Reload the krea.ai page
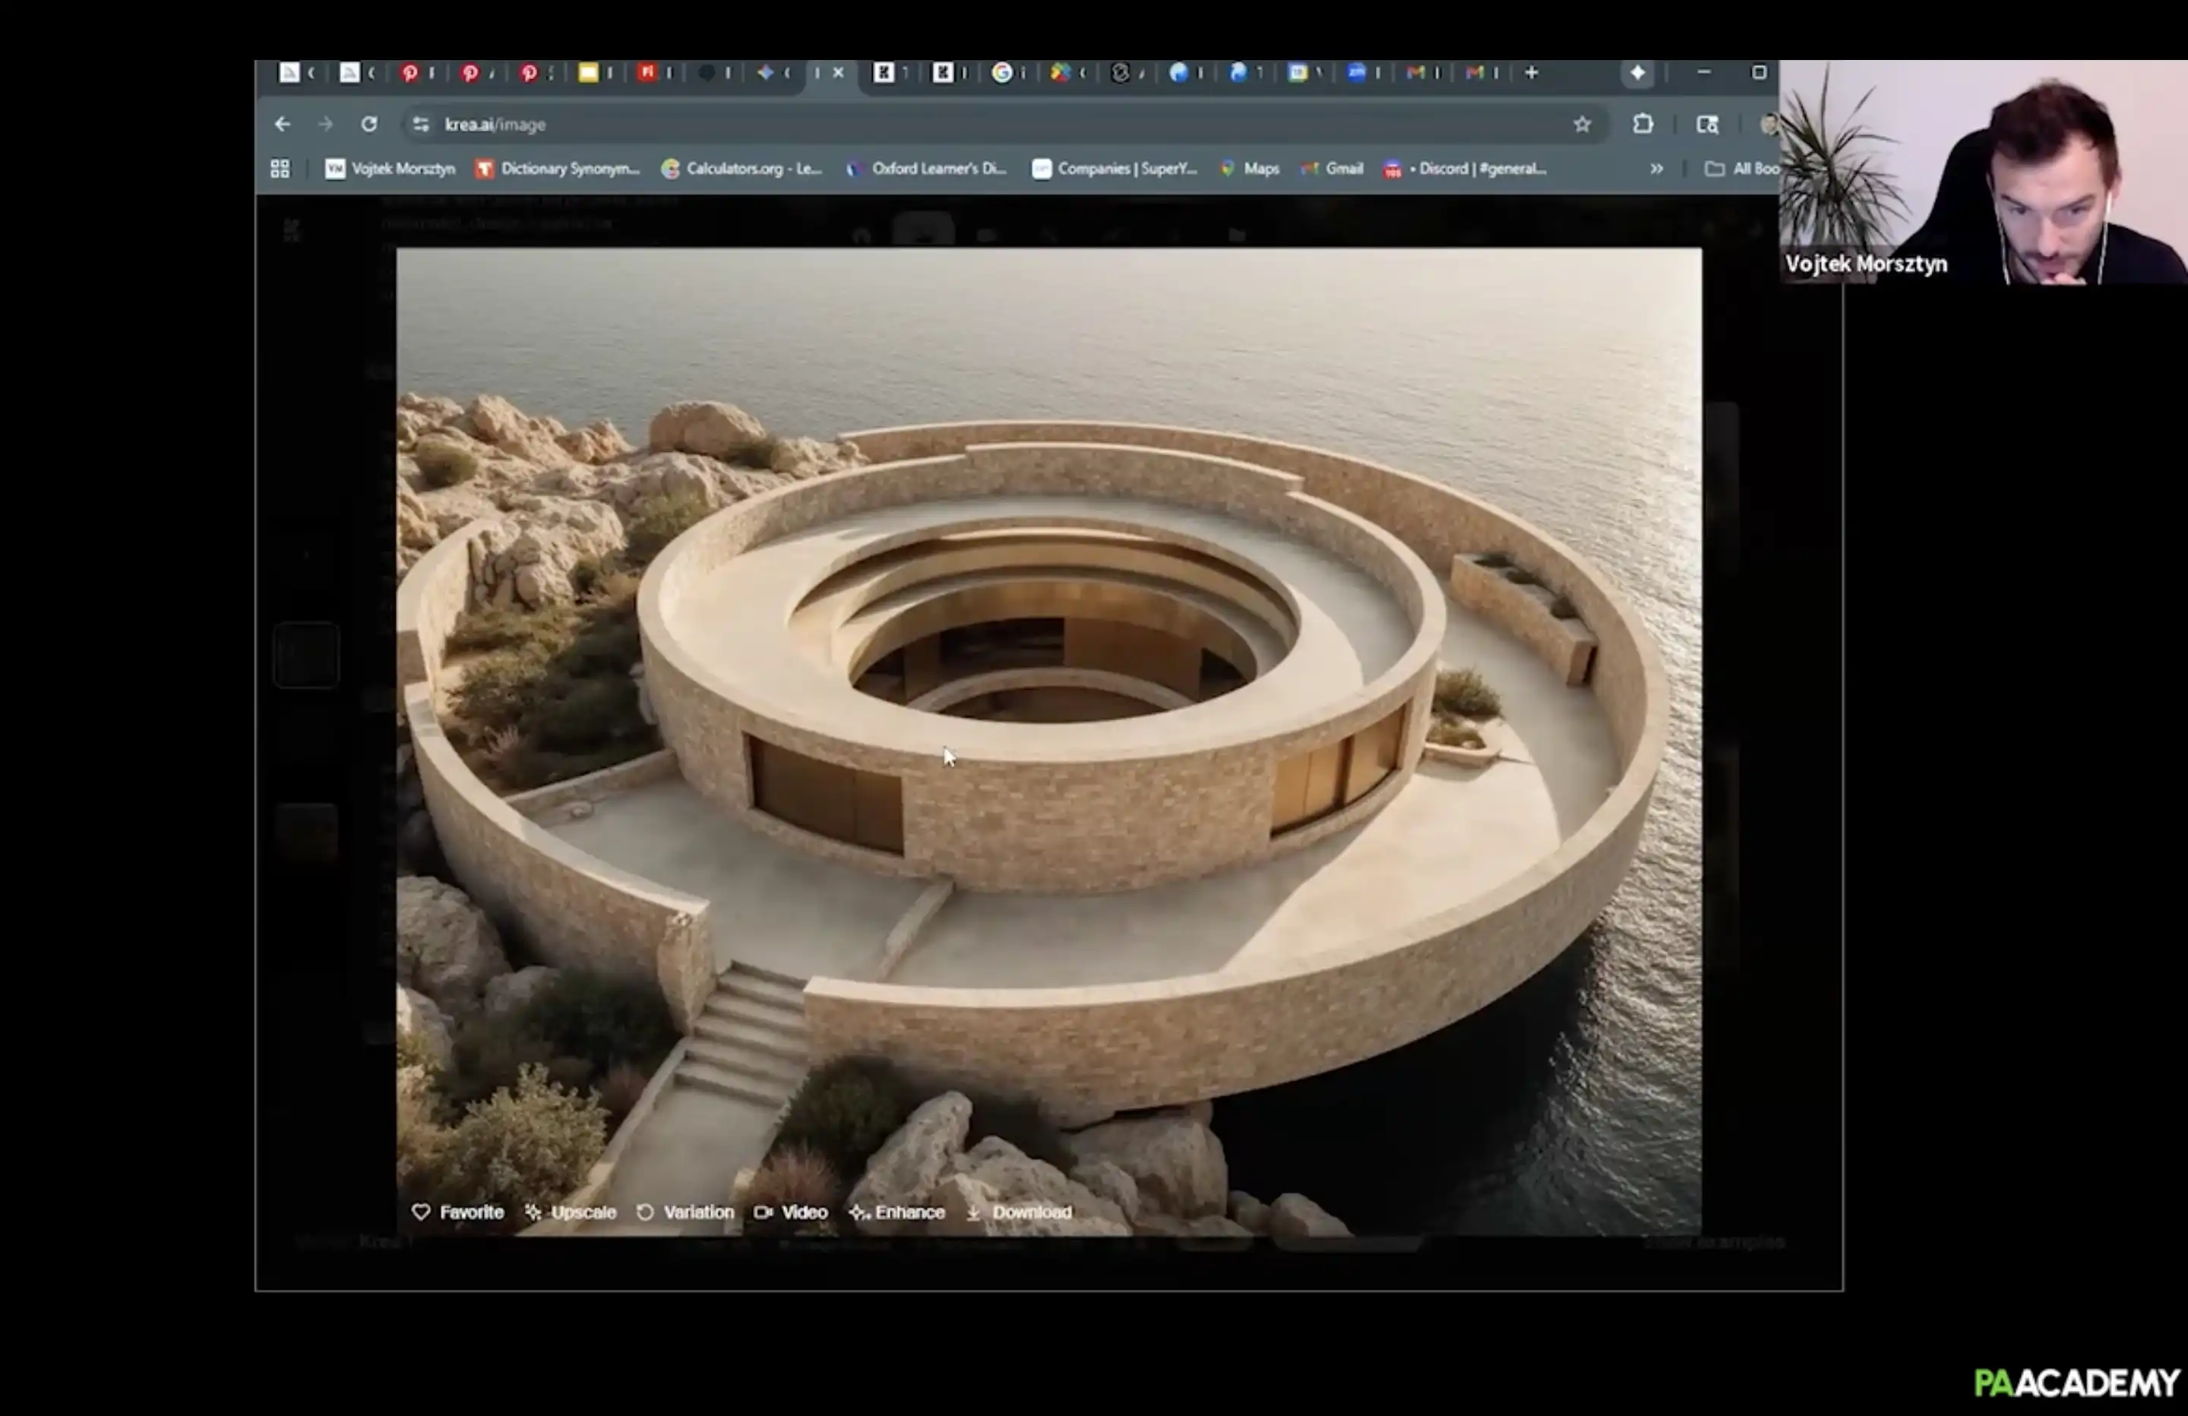The image size is (2188, 1416). 368,124
